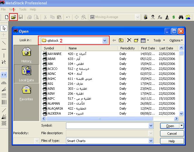Select the arrow pointer tool
The height and width of the screenshot is (152, 194).
tap(4, 28)
